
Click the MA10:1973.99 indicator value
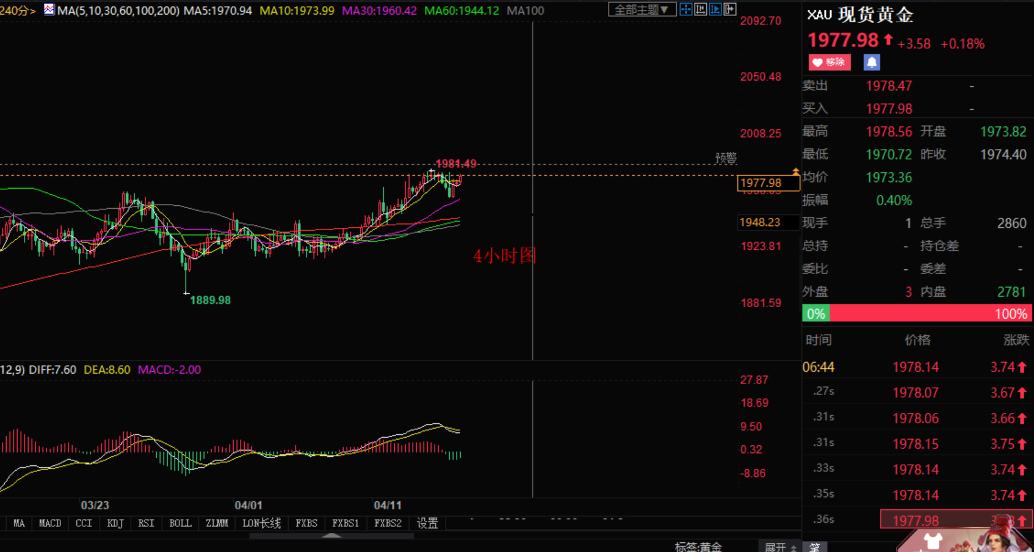coord(297,10)
